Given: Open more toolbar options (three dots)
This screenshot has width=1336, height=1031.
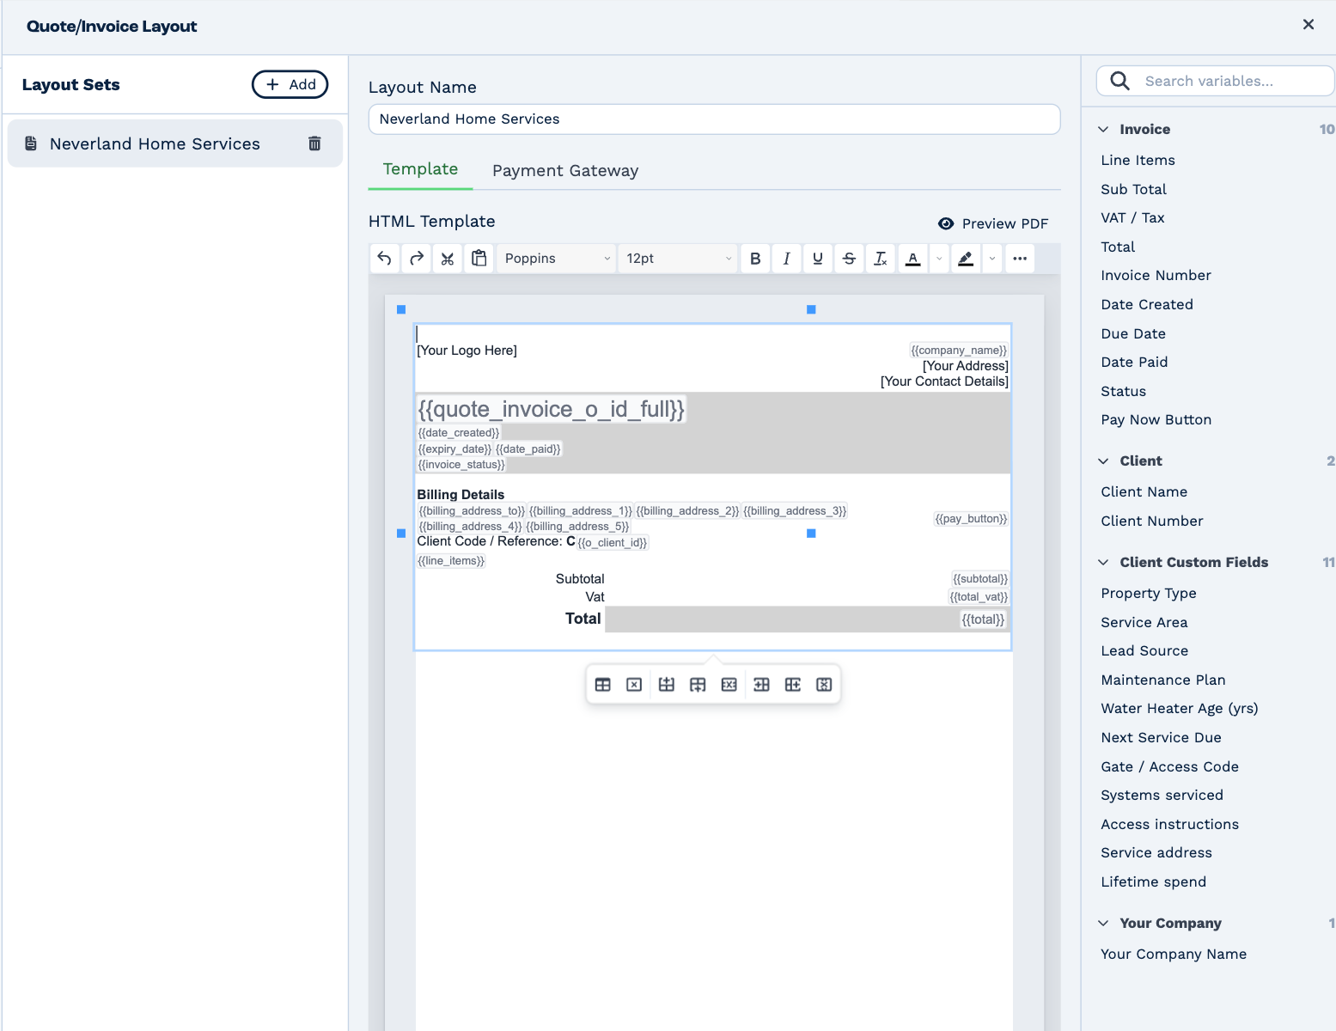Looking at the screenshot, I should (x=1020, y=259).
